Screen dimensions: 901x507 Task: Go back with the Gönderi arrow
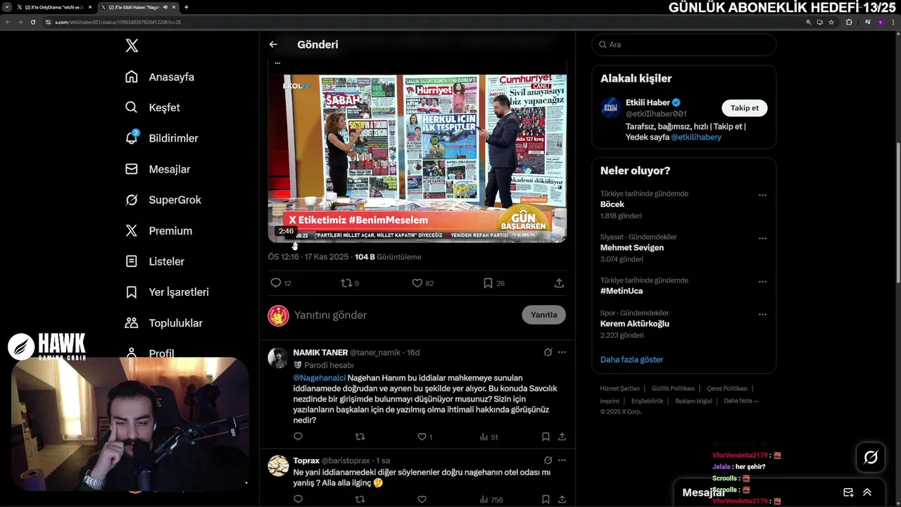click(x=273, y=44)
